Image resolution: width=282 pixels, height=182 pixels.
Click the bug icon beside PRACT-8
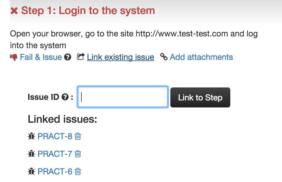31,136
